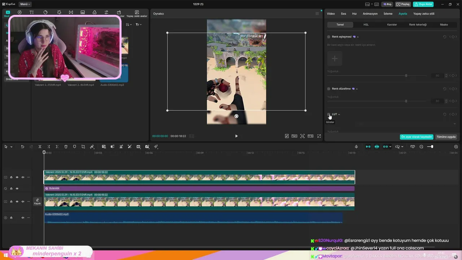Expand the select tool dropdown arrow
Viewport: 462px width, 260px height.
11,147
